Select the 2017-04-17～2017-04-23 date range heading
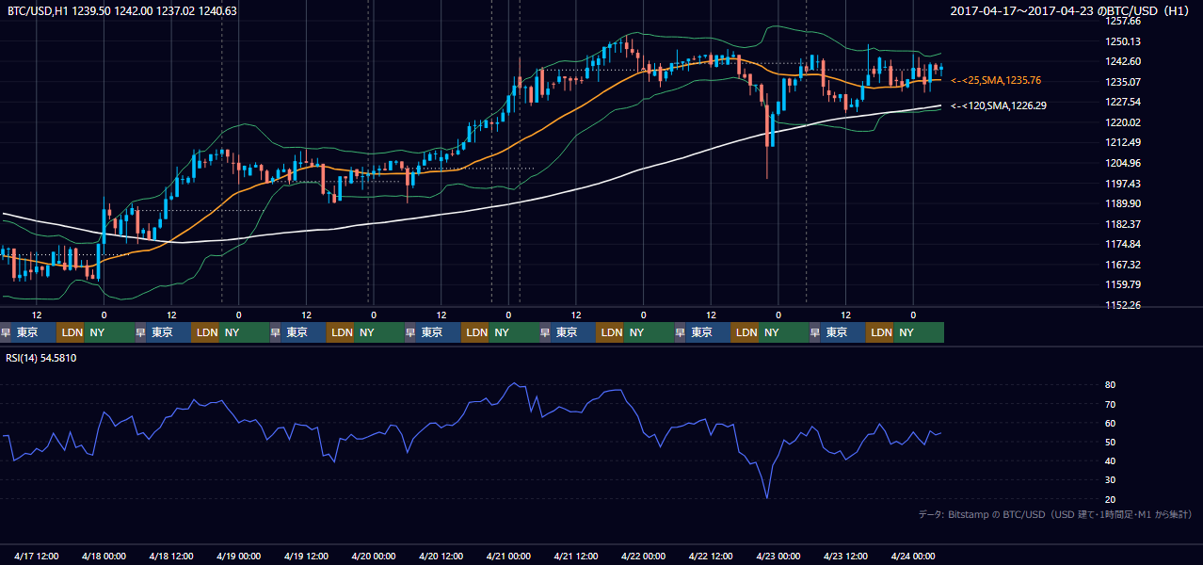 [x=1071, y=10]
